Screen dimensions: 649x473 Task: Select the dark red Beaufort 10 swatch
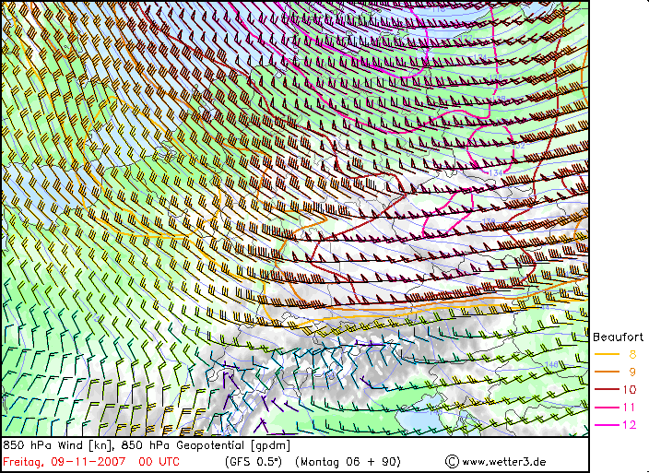[606, 389]
